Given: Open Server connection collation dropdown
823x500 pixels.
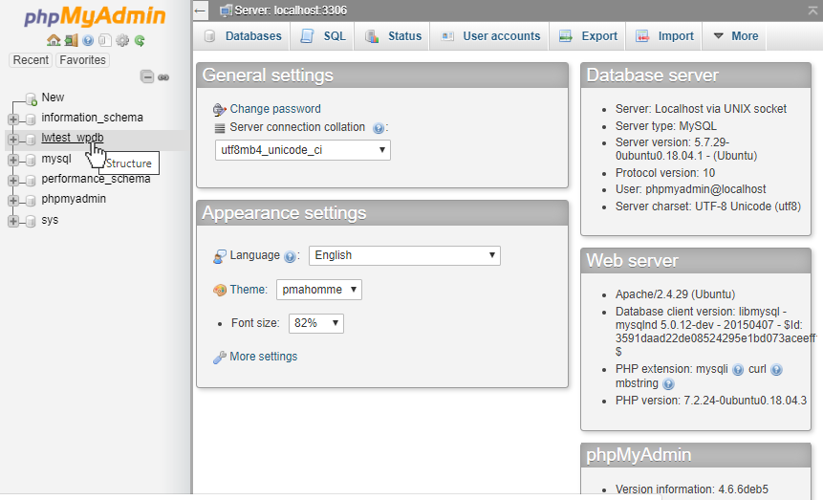Looking at the screenshot, I should coord(302,150).
